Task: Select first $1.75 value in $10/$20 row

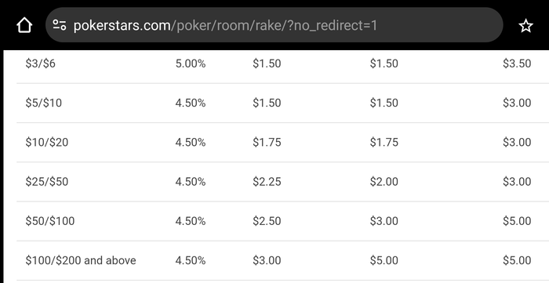Action: click(267, 143)
